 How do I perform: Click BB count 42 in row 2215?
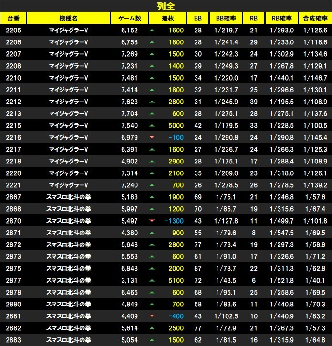[198, 125]
